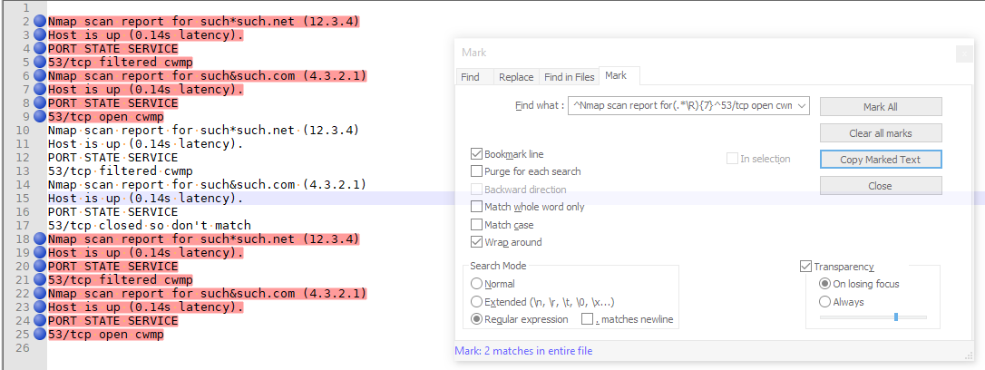
Task: Click the Mark dialog title bar
Action: tap(704, 53)
